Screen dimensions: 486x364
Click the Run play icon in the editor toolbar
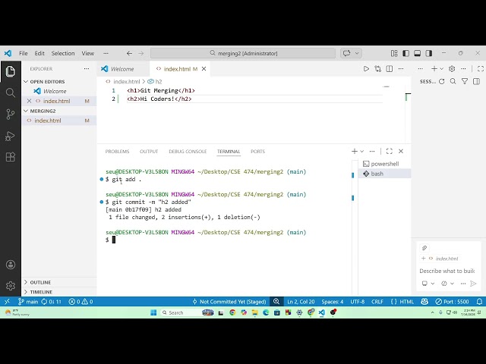[x=366, y=69]
